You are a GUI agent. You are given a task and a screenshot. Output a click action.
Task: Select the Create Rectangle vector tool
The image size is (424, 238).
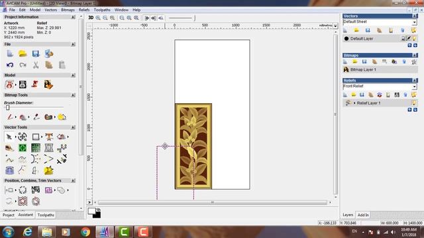coord(35,137)
